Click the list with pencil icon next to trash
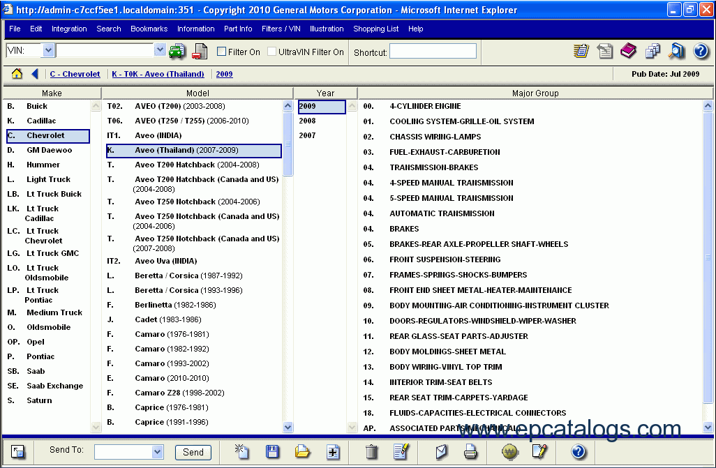Screen dimensions: 716x468 coord(401,451)
